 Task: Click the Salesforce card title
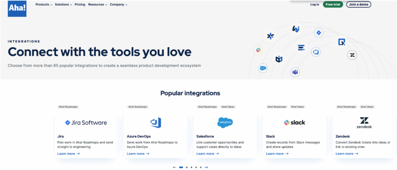point(205,136)
